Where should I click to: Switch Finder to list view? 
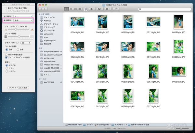(x=71, y=9)
